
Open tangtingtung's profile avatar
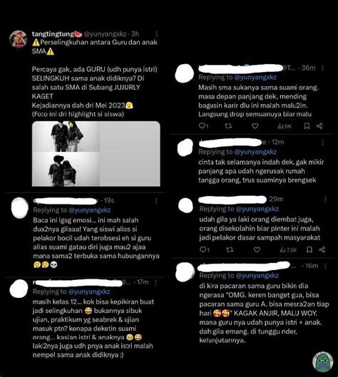coord(19,39)
